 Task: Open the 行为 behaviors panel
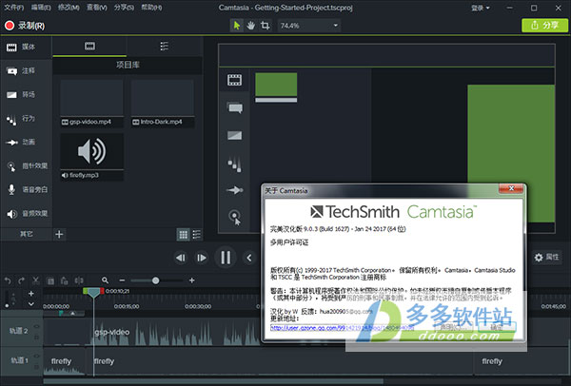click(27, 119)
